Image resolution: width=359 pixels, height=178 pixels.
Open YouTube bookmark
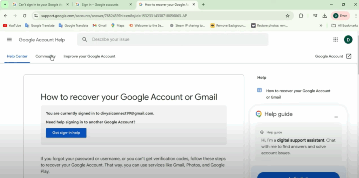pos(12,26)
